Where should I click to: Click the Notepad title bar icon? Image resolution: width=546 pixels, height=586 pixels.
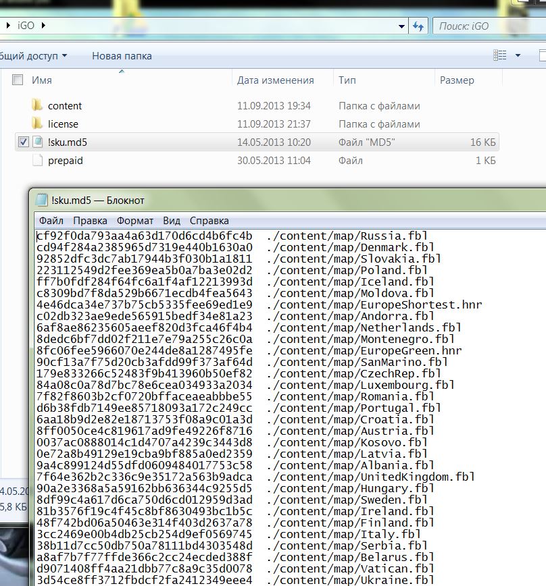pyautogui.click(x=41, y=200)
